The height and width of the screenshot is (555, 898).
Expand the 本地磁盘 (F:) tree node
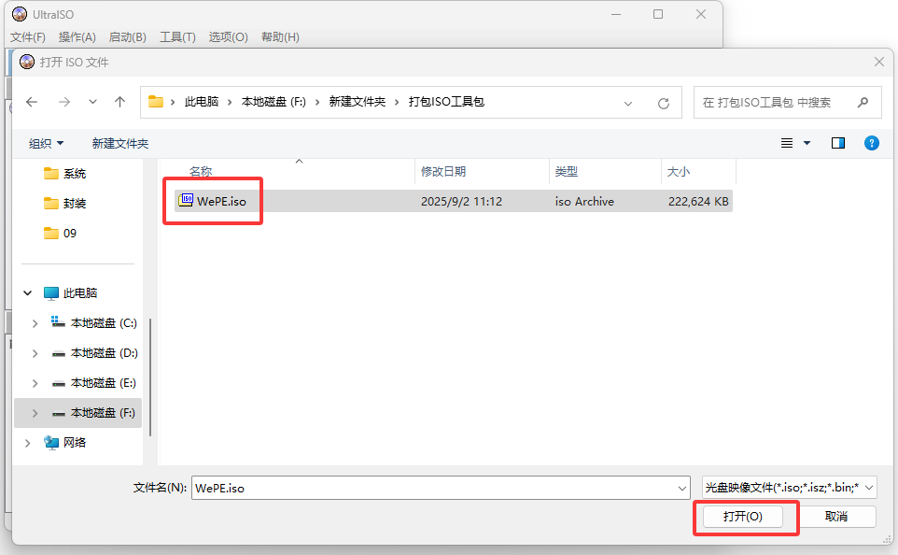coord(35,412)
